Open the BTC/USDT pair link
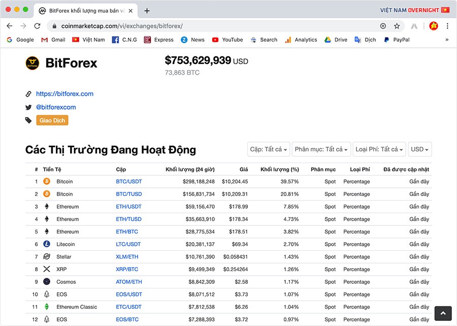This screenshot has width=457, height=326. click(x=129, y=181)
